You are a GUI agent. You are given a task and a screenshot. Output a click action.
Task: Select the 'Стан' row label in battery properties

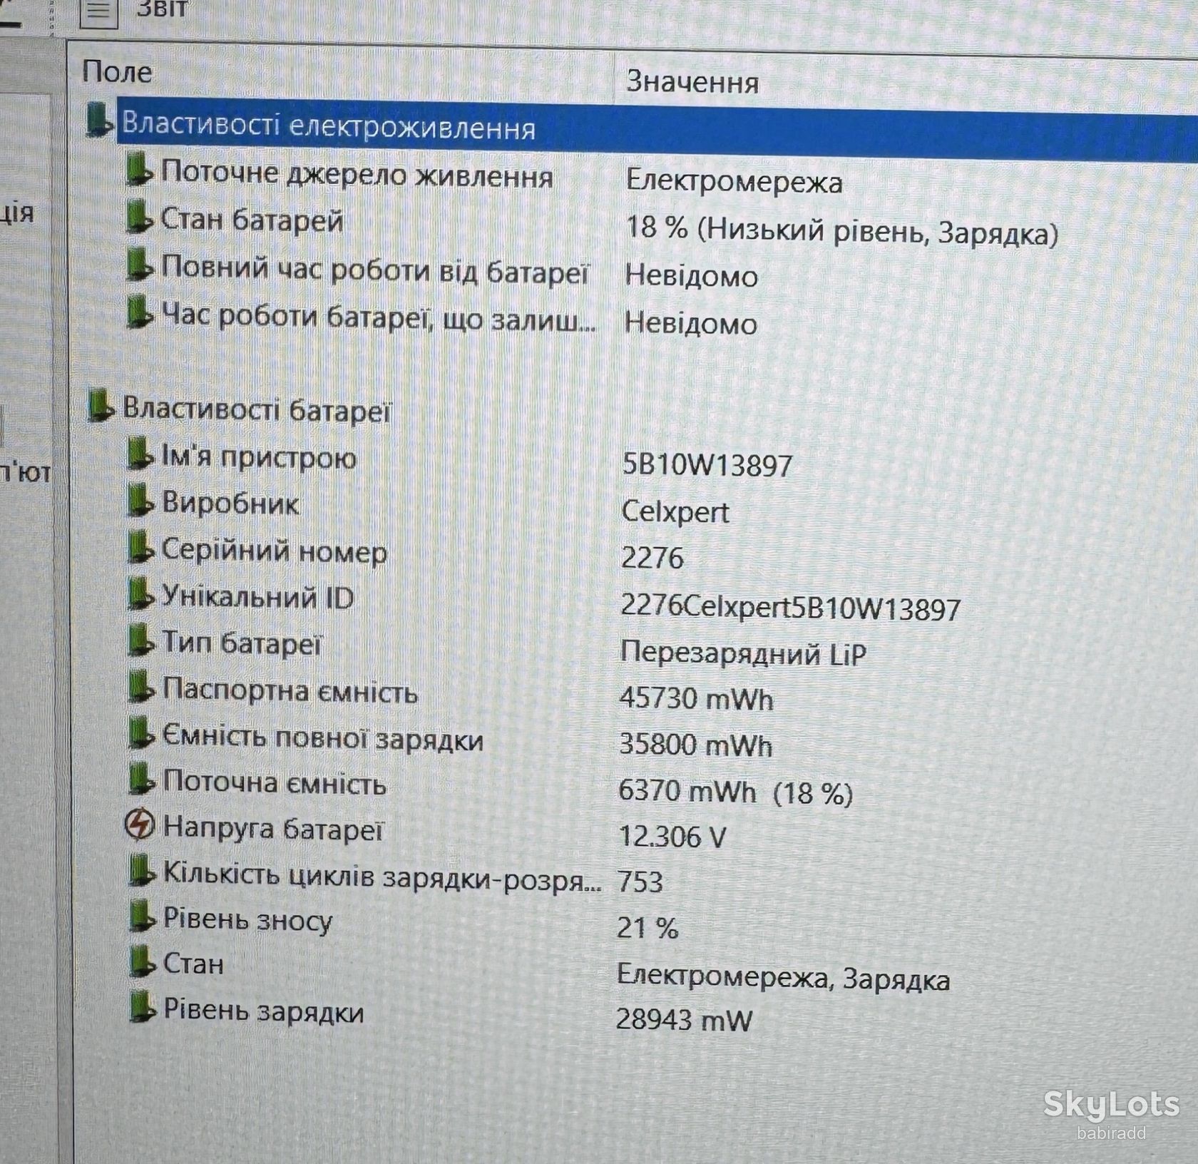(193, 964)
